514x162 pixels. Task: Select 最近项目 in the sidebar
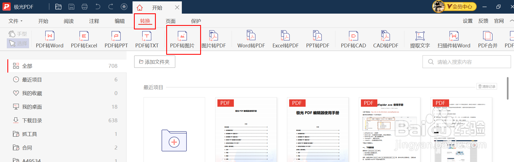coord(67,80)
